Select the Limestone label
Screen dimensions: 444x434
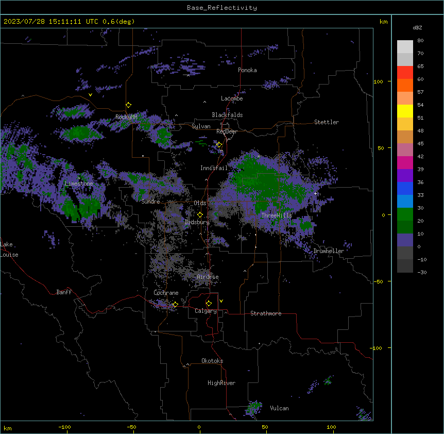[x=79, y=183]
